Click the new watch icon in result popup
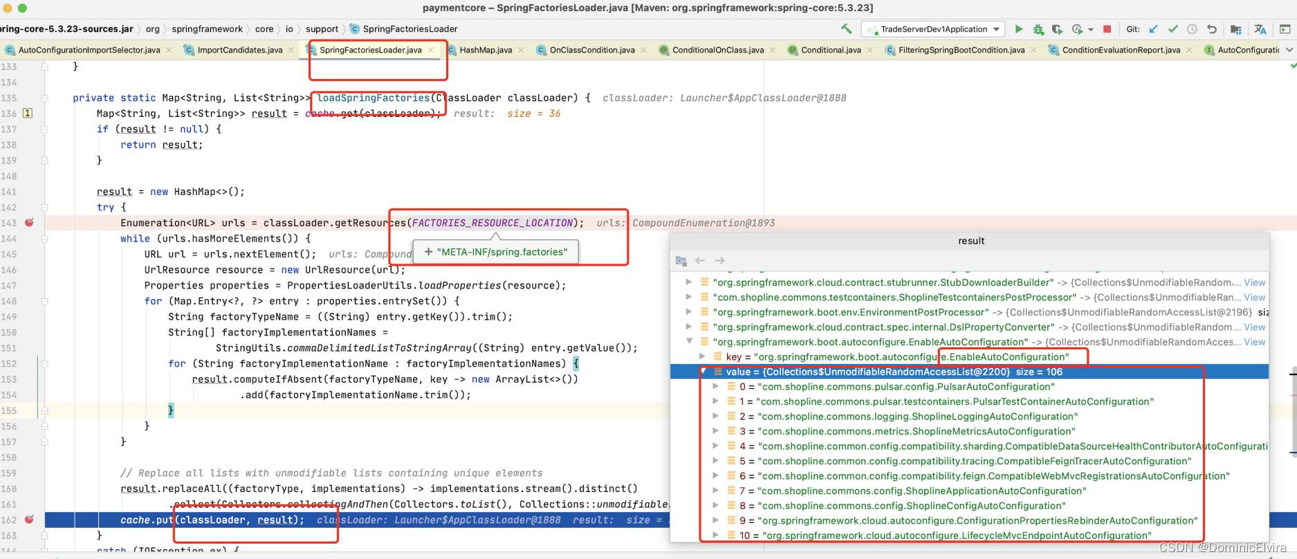 [x=681, y=261]
